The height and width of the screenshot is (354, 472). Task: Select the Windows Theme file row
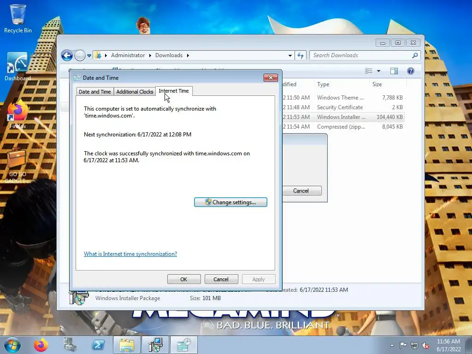coord(343,98)
